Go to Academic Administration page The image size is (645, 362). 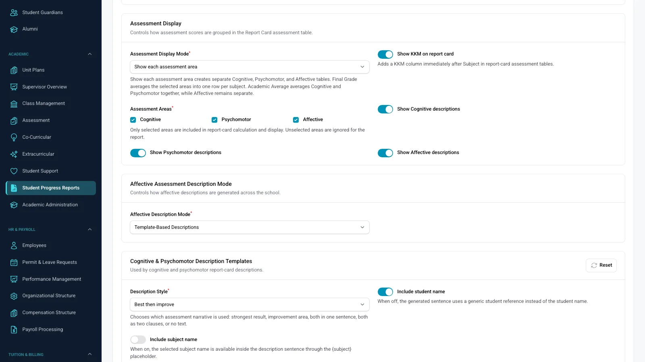coord(51,205)
